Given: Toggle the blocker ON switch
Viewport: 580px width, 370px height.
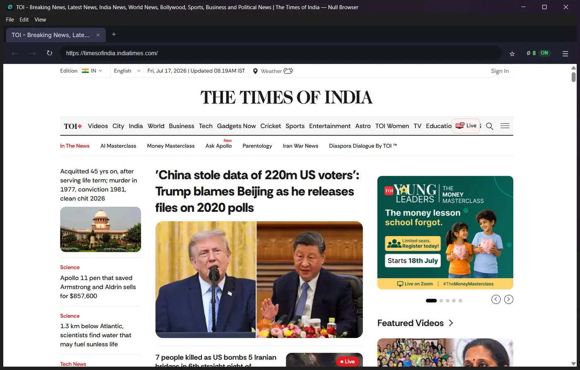Looking at the screenshot, I should point(544,53).
